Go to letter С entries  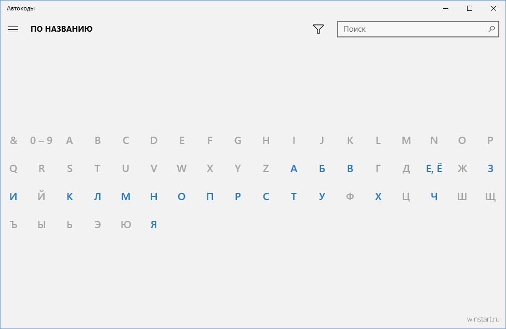266,196
